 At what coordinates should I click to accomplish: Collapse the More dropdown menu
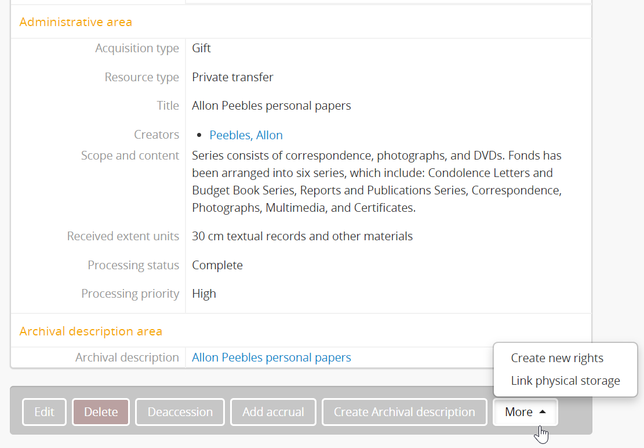[x=525, y=412]
